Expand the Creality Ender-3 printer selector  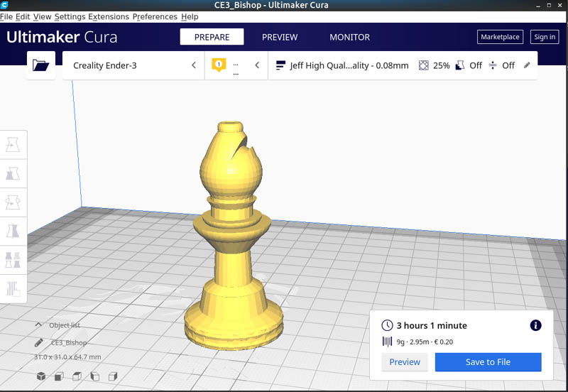click(133, 65)
